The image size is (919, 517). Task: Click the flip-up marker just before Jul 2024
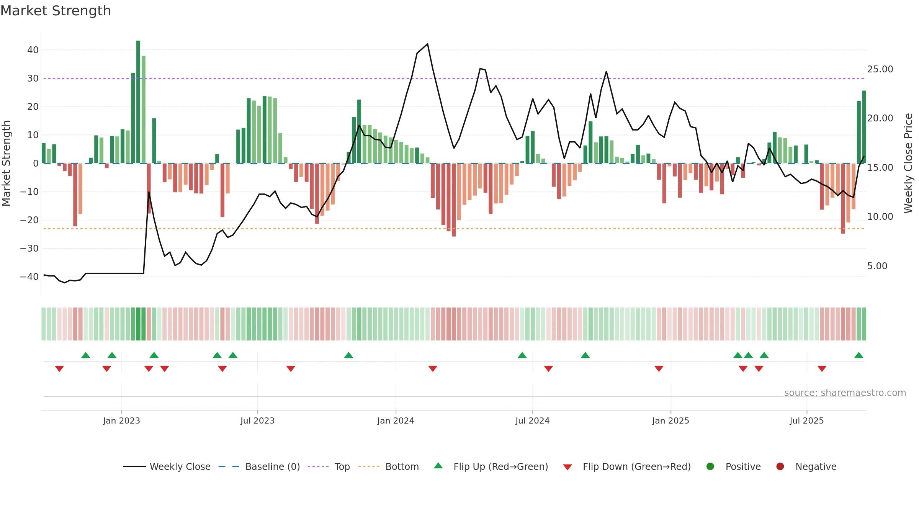(x=522, y=355)
